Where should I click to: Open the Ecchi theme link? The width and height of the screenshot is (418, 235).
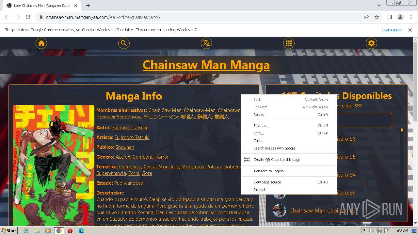[134, 173]
